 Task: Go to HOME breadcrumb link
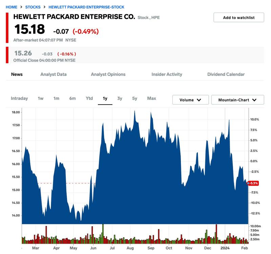click(12, 7)
